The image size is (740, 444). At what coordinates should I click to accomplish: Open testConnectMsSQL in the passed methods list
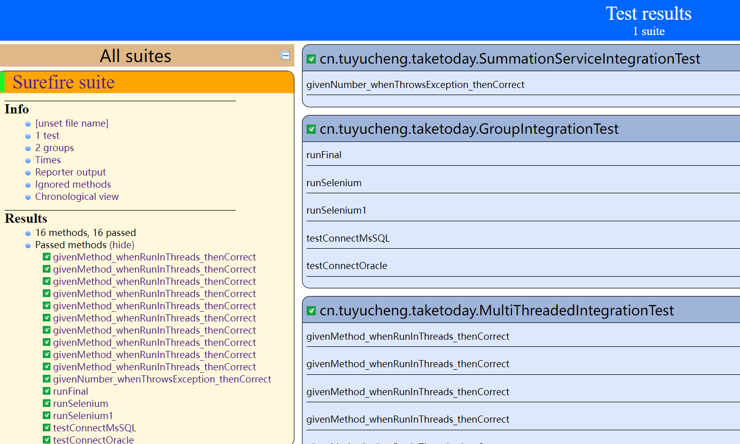(95, 428)
